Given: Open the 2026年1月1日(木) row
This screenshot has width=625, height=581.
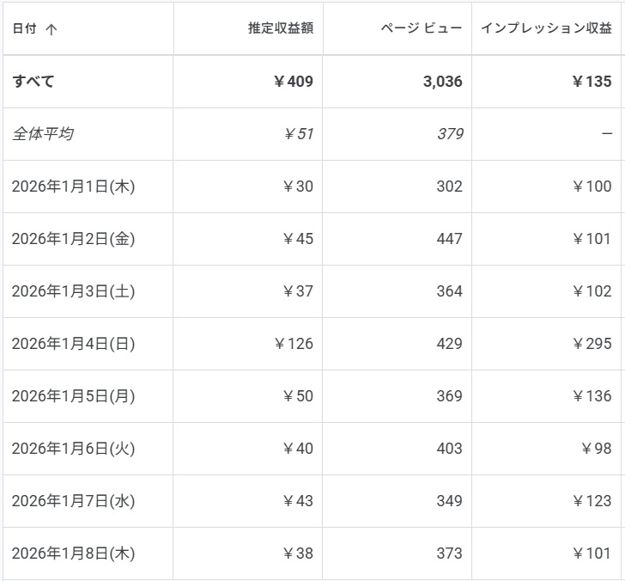Looking at the screenshot, I should [312, 187].
